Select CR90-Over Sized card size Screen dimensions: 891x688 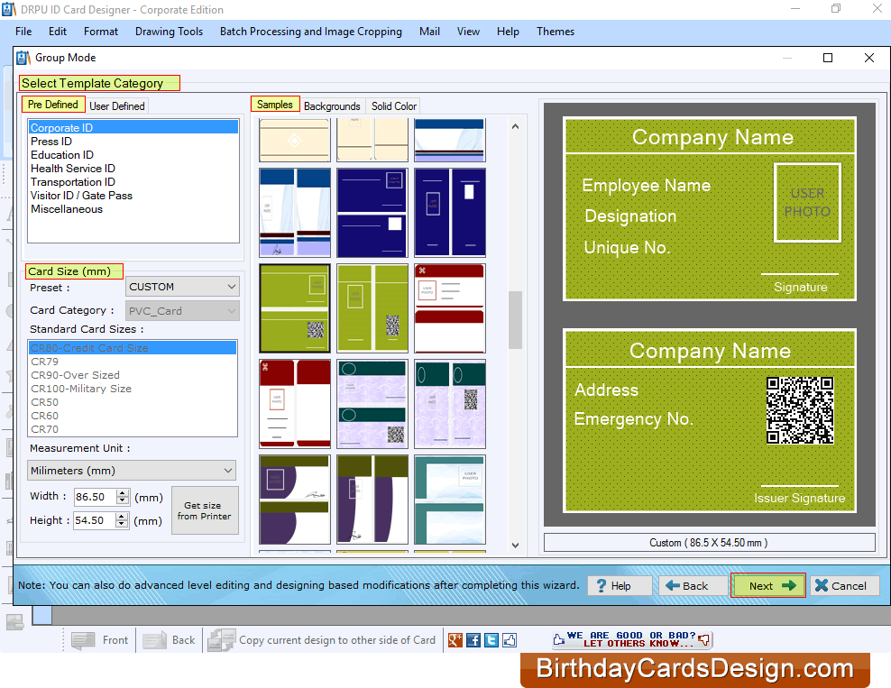click(133, 375)
